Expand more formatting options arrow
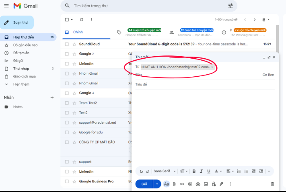Viewport: 286px width, 192px height. (269, 171)
